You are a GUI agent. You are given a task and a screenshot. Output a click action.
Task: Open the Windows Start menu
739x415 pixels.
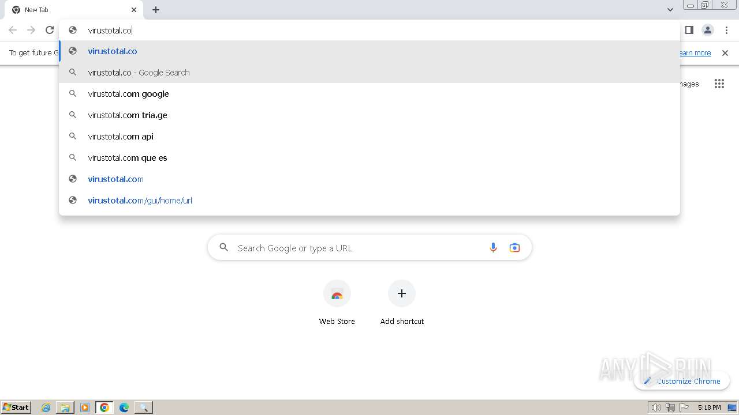(16, 407)
